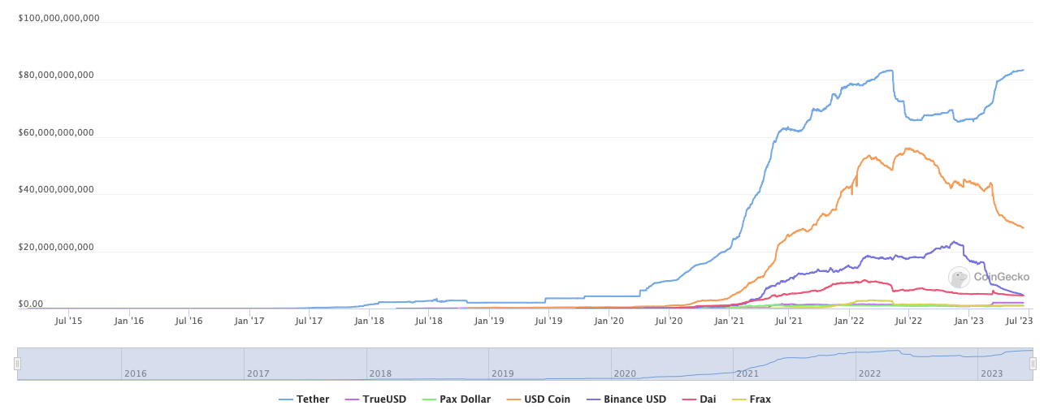Click the Jan '21 x-axis label
1044x410 pixels.
[730, 321]
